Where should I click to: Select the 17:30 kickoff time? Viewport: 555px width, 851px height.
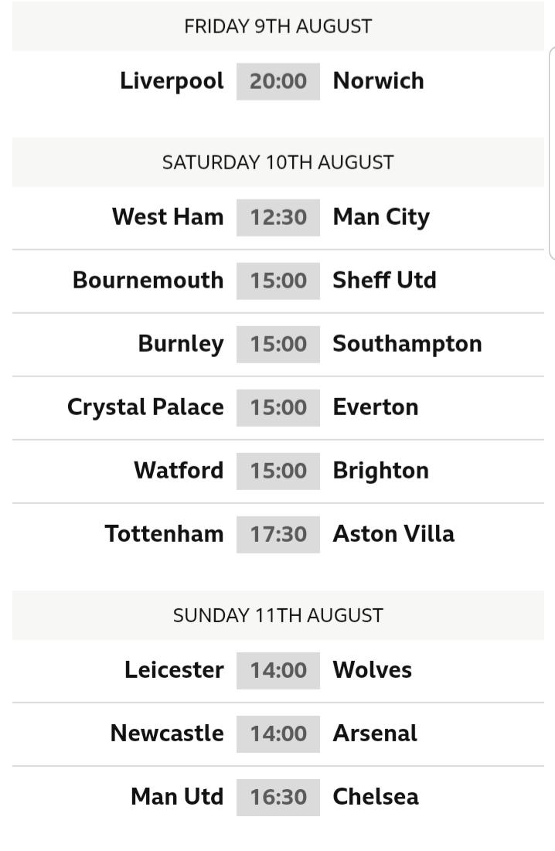(x=277, y=534)
